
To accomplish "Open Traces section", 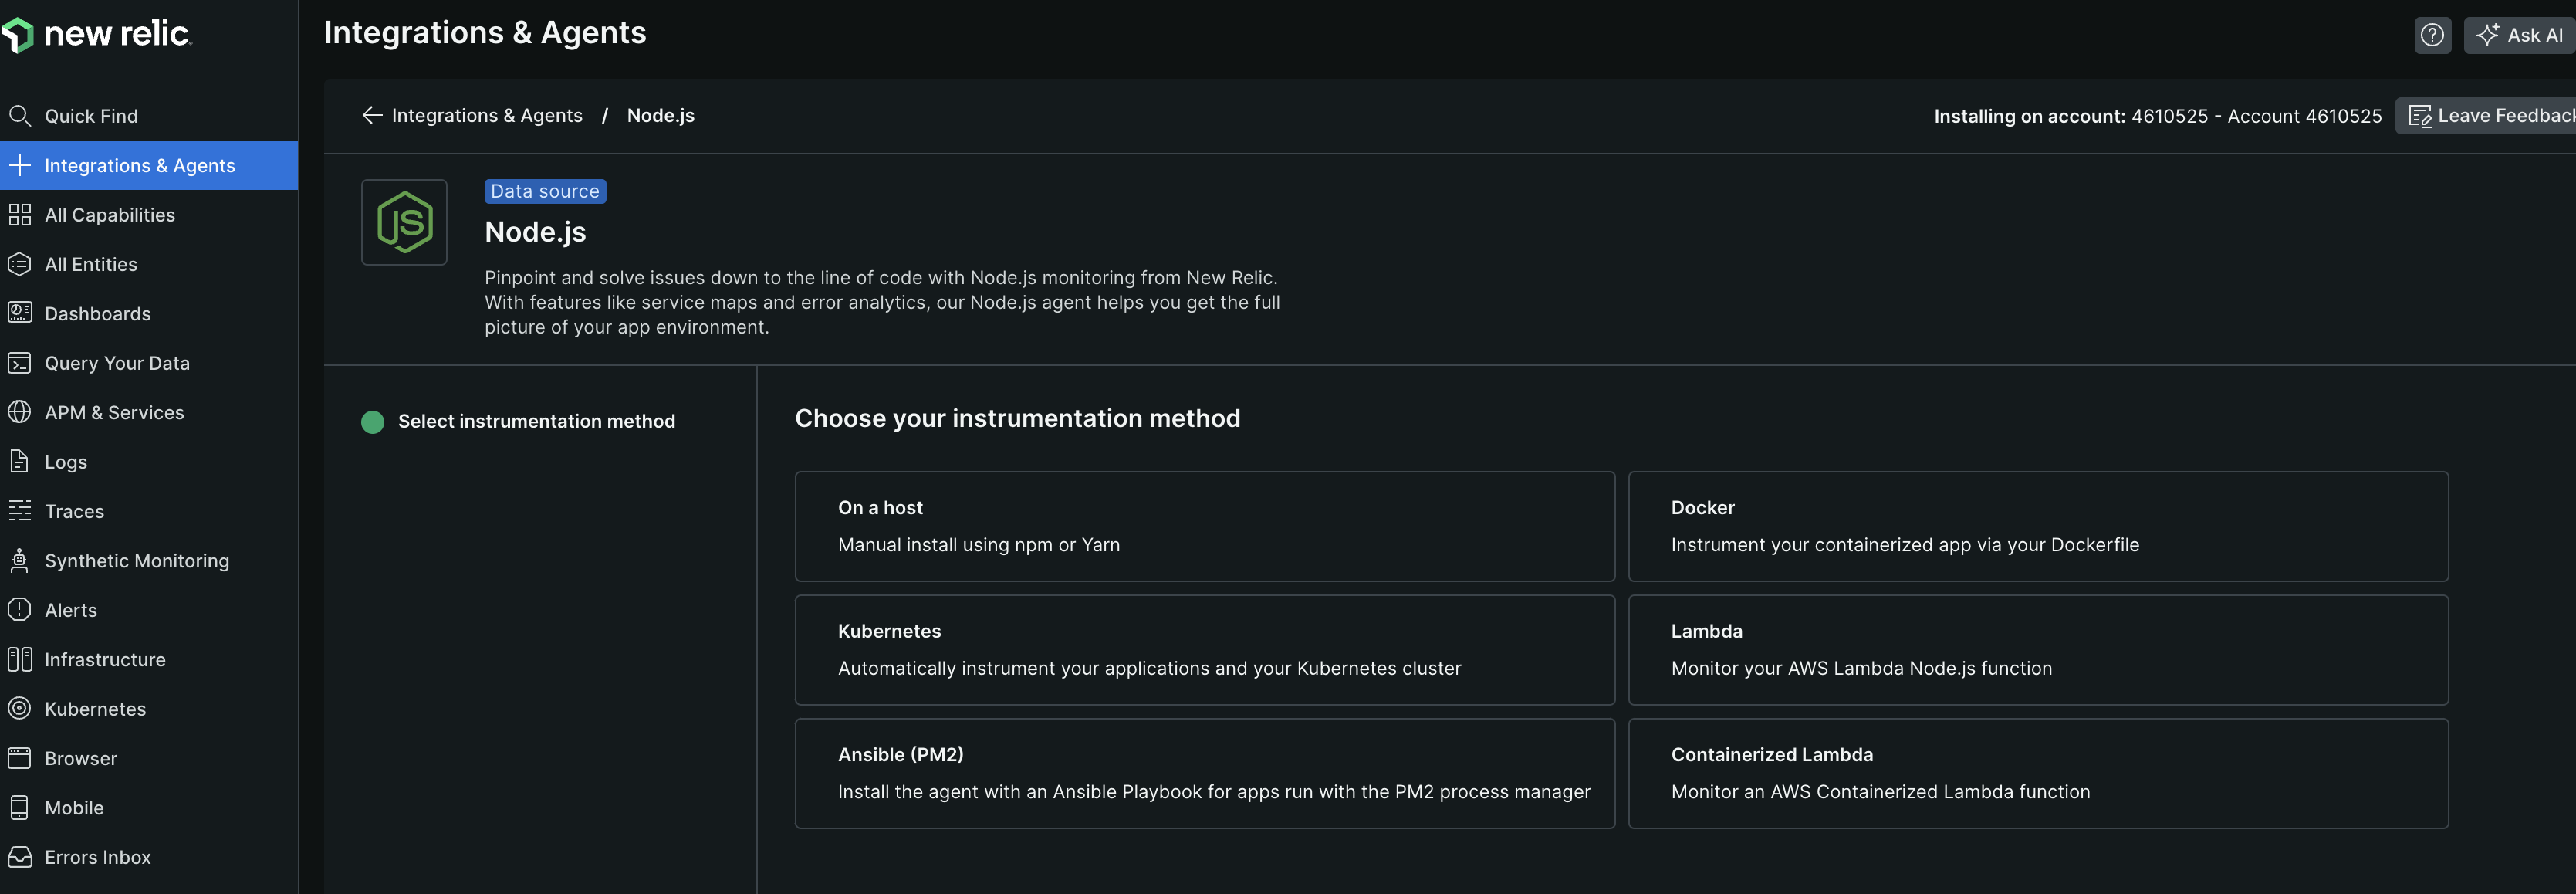I will (x=149, y=511).
